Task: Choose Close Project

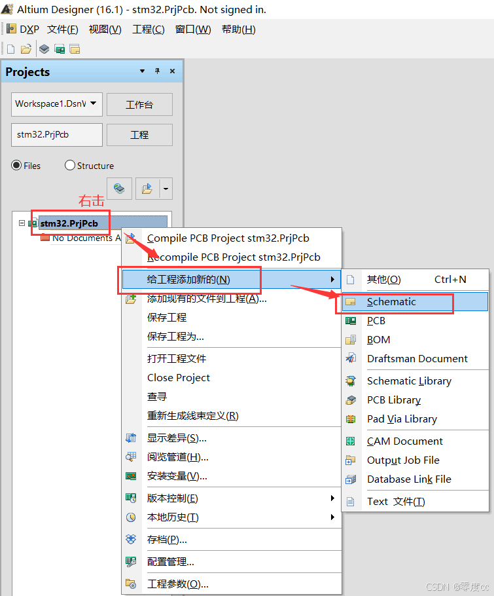Action: click(179, 377)
